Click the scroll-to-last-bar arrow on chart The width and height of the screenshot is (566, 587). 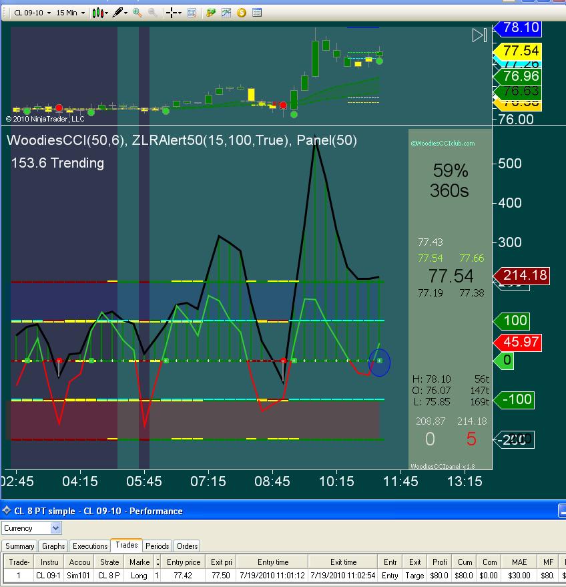click(x=479, y=35)
